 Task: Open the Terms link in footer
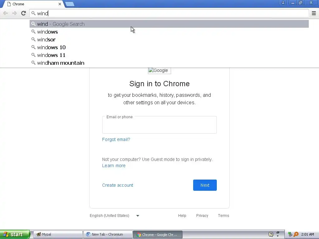click(223, 216)
